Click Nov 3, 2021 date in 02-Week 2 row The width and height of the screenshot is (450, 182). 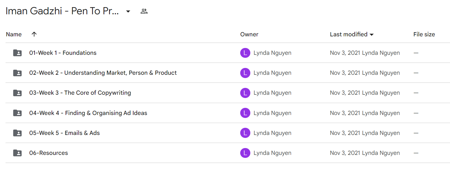point(345,73)
